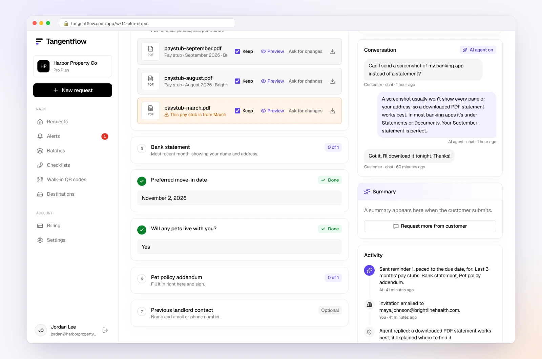Click the PDF file icon for paystub-september.pdf
This screenshot has height=359, width=542.
[x=151, y=51]
